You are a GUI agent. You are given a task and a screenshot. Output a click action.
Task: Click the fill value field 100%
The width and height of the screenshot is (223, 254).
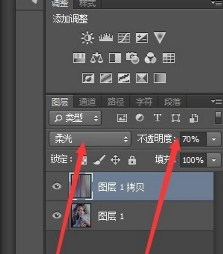(193, 160)
